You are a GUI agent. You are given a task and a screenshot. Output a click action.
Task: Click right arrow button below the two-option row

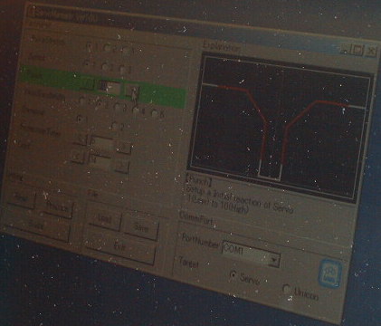(124, 147)
